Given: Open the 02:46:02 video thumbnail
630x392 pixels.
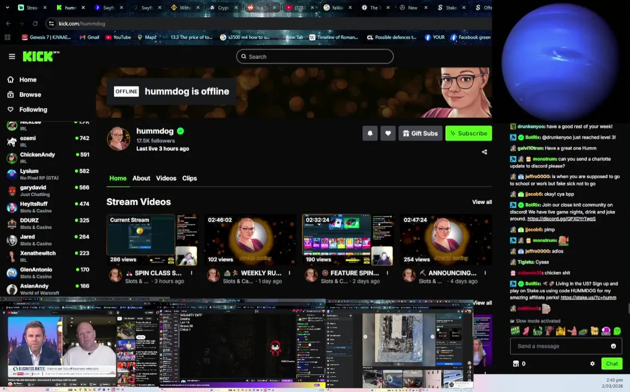Looking at the screenshot, I should pos(250,240).
